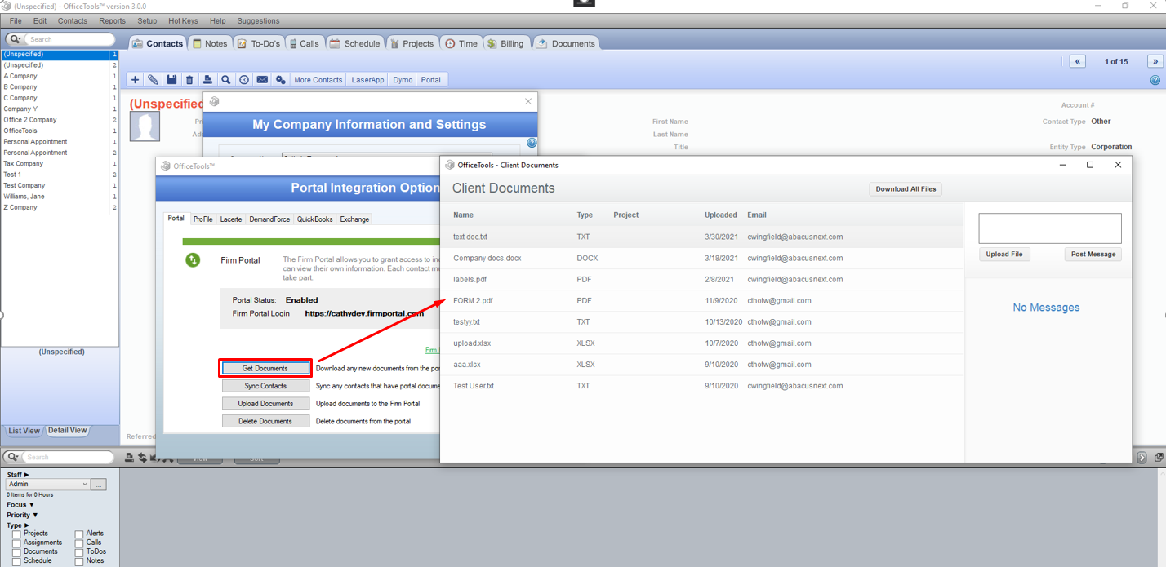1166x567 pixels.
Task: Open the Reports menu
Action: [113, 21]
